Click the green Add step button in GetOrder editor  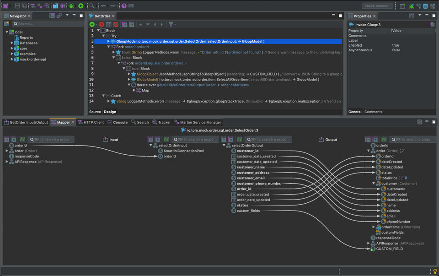[x=92, y=24]
